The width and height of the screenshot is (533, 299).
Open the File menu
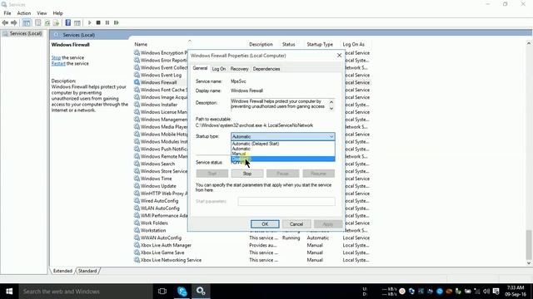[x=7, y=13]
